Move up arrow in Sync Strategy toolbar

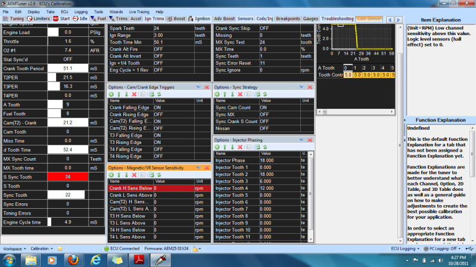pos(225,95)
